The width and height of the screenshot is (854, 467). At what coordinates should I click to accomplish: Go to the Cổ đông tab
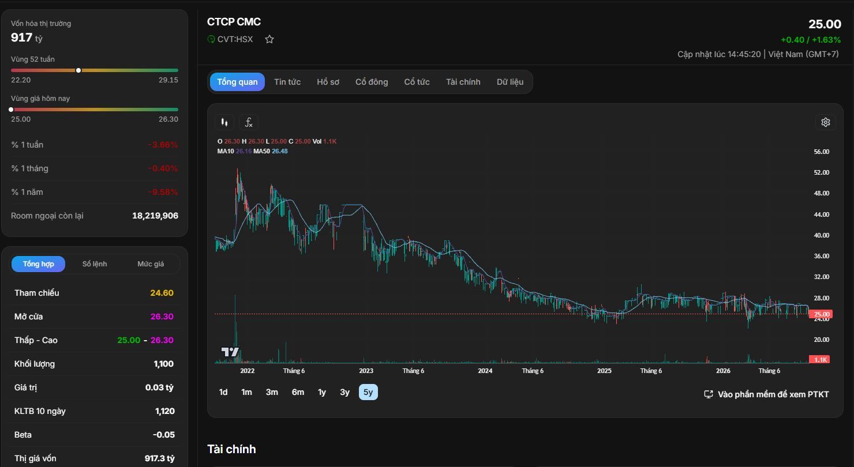[372, 82]
